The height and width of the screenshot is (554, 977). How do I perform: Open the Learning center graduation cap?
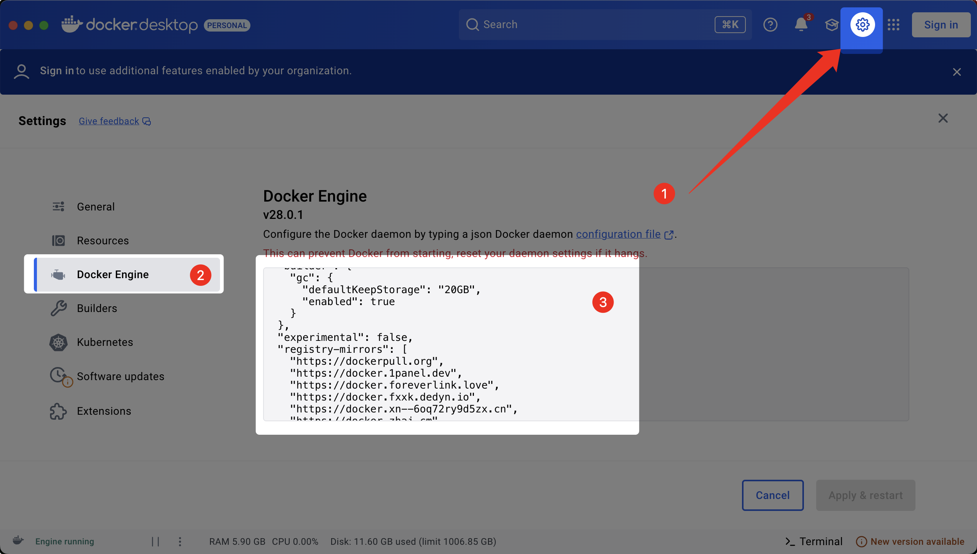(x=832, y=25)
